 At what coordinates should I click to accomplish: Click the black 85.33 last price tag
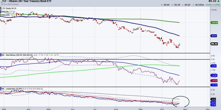coord(214,44)
